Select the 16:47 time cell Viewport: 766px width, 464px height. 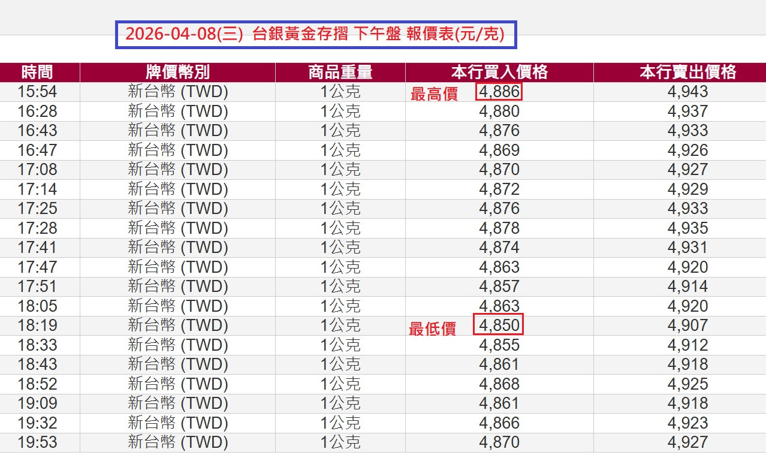click(x=40, y=150)
